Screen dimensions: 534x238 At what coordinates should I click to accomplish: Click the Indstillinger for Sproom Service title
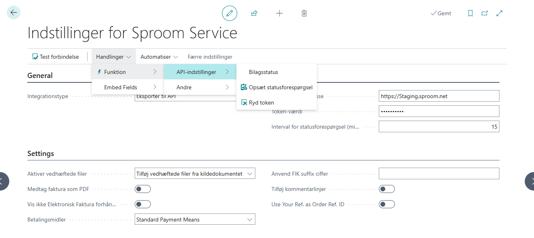[x=132, y=33]
